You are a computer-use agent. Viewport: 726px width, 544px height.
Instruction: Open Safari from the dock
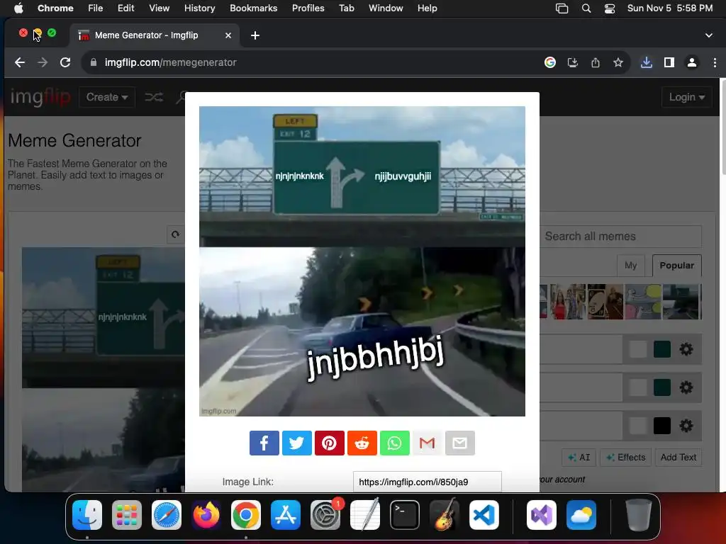[166, 515]
